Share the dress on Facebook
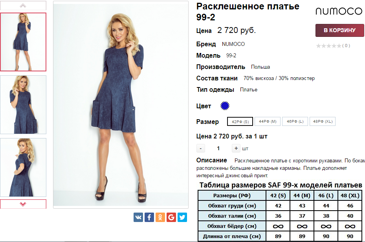The width and height of the screenshot is (365, 242). pos(149,217)
